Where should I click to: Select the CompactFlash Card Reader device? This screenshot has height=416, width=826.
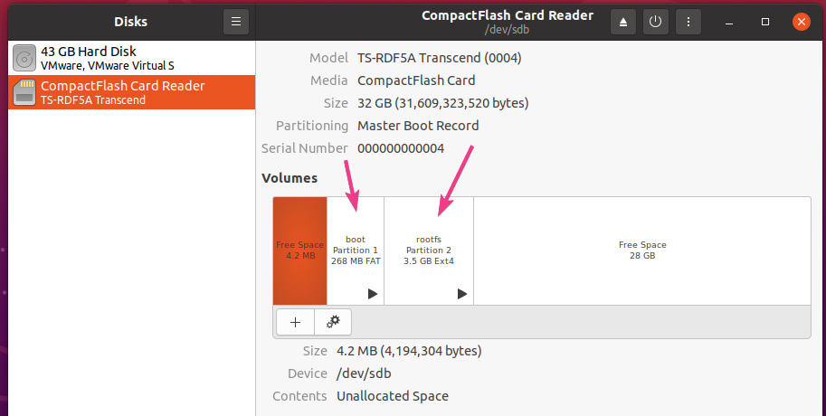pyautogui.click(x=123, y=92)
